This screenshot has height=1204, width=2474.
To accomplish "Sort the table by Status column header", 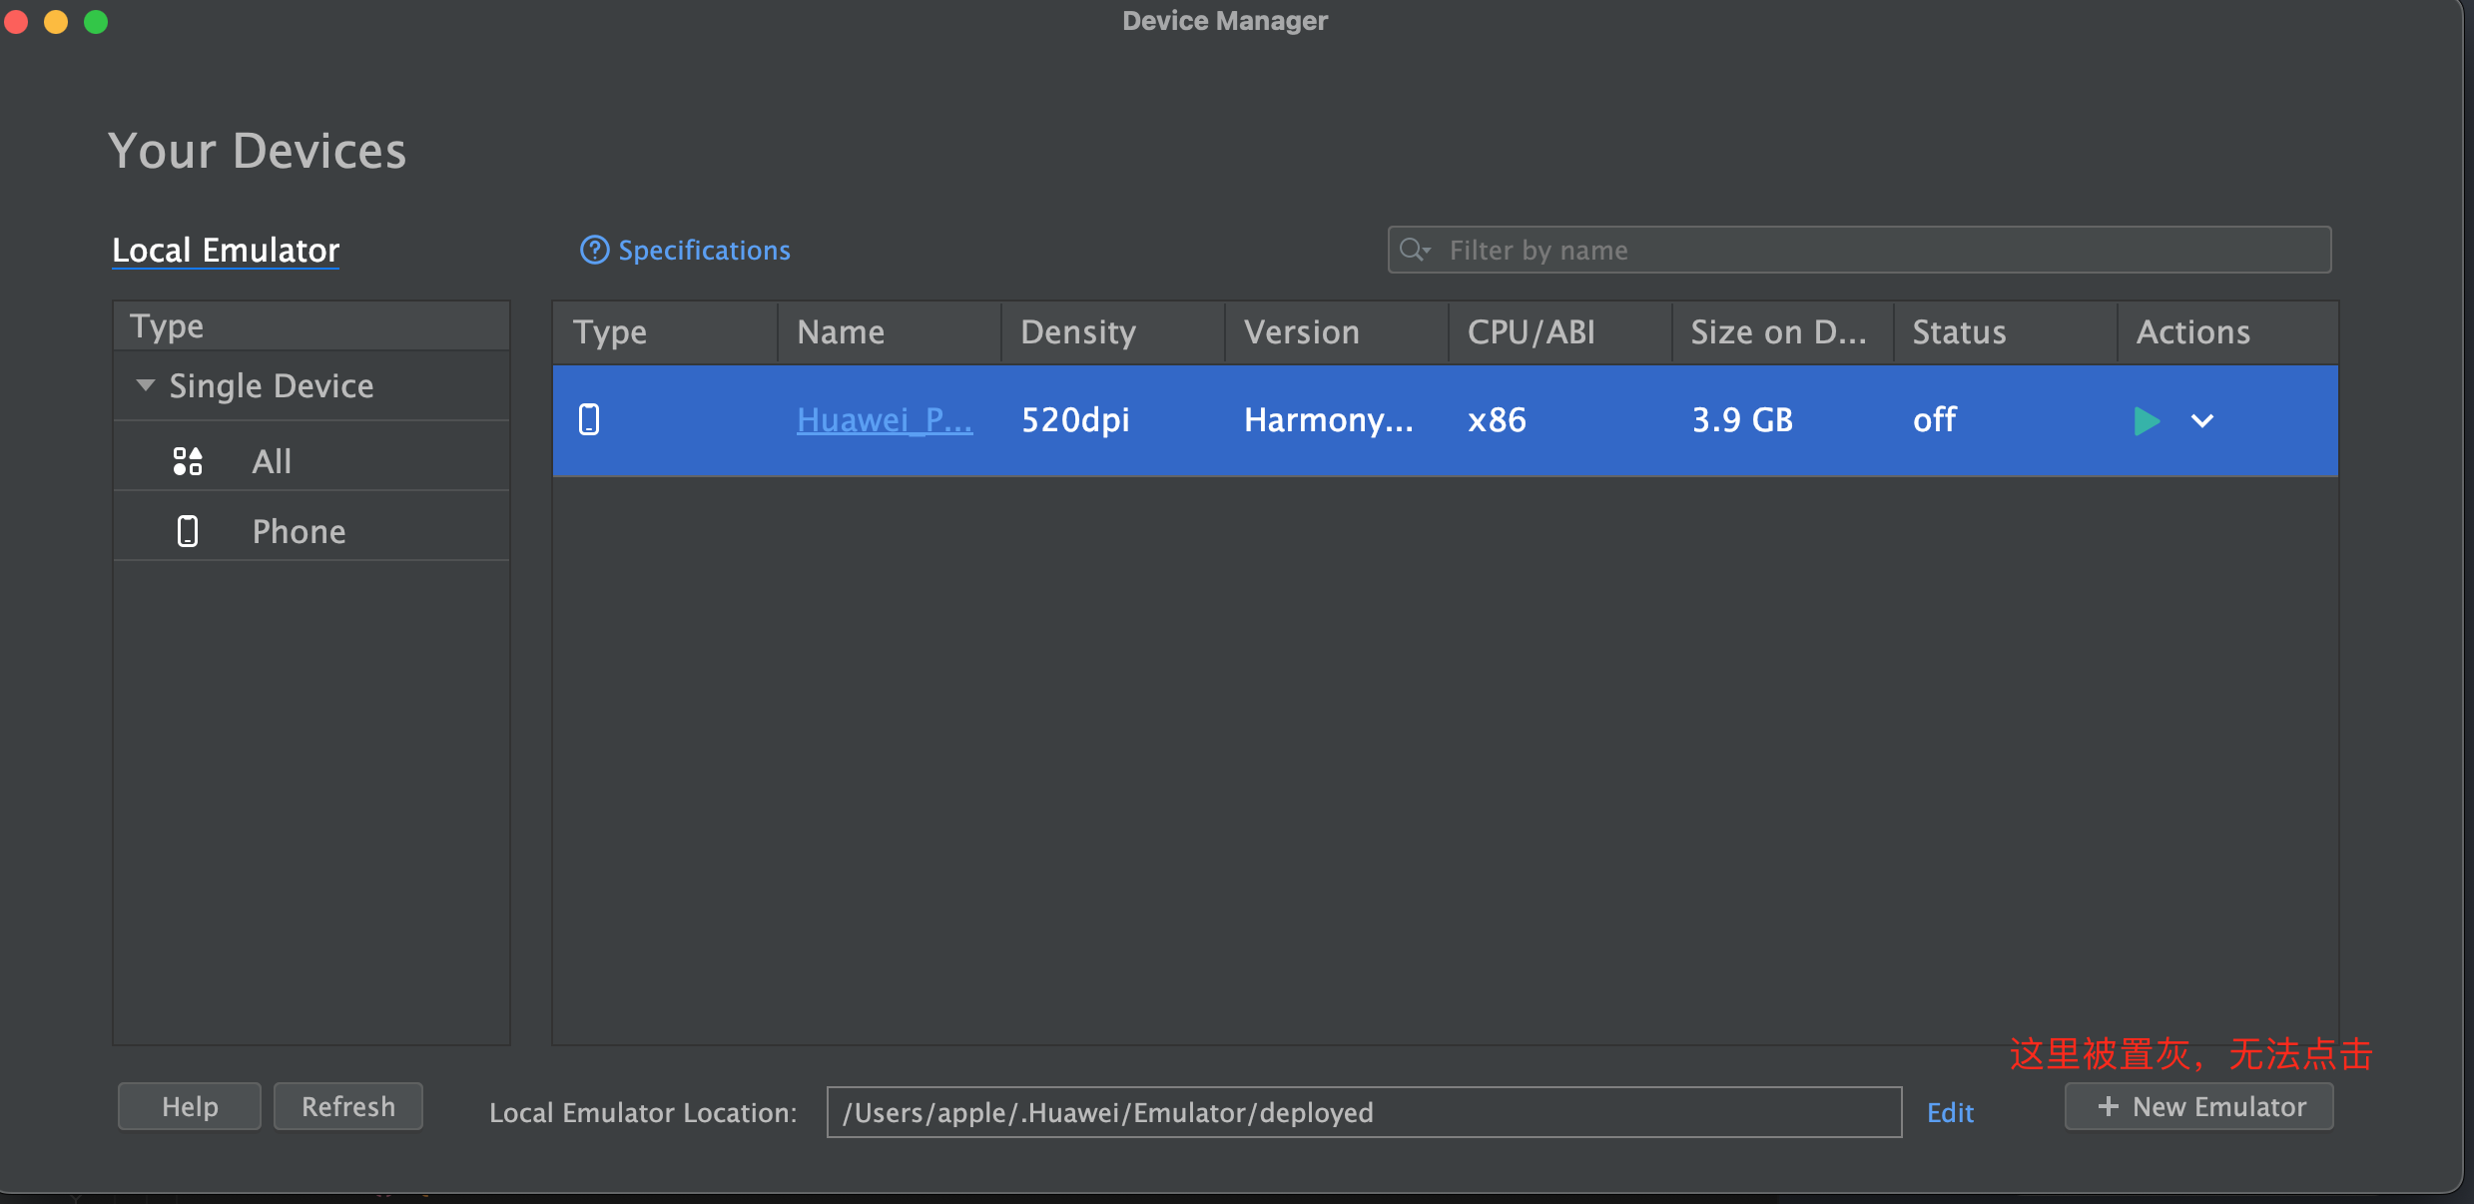I will [1959, 332].
